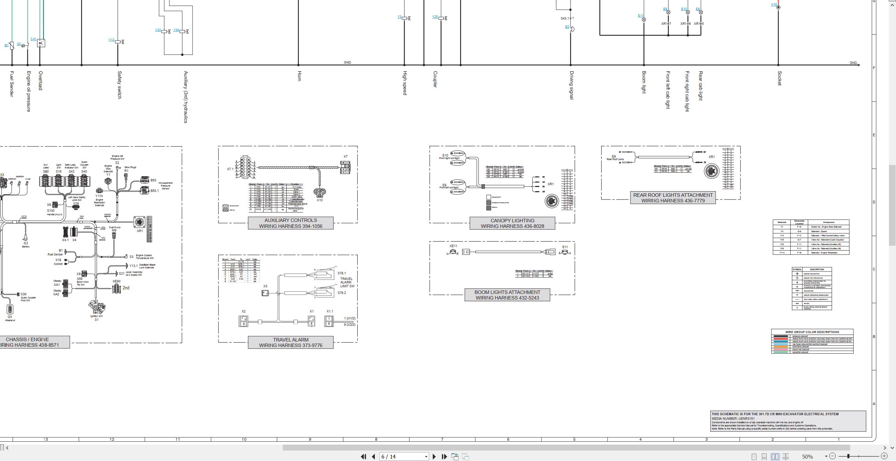Click the B3 driving signal link
The image size is (896, 461).
(567, 27)
